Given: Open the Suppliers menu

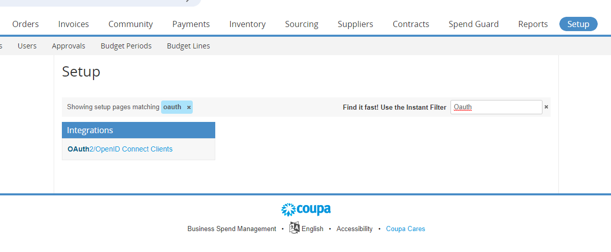Looking at the screenshot, I should (355, 24).
